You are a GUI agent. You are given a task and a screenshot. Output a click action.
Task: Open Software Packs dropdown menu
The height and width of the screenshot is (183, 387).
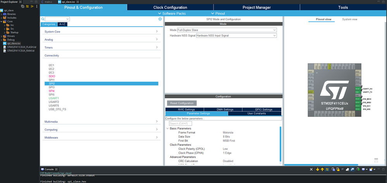[x=172, y=14]
